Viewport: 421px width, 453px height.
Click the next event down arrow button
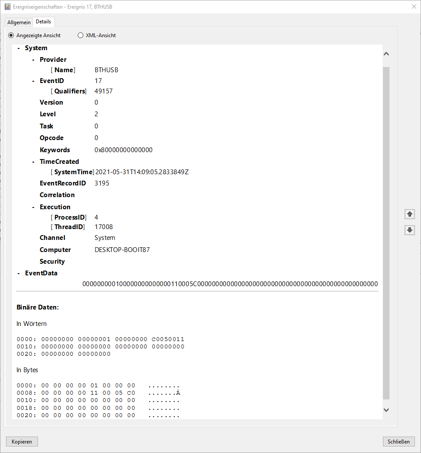tap(409, 230)
